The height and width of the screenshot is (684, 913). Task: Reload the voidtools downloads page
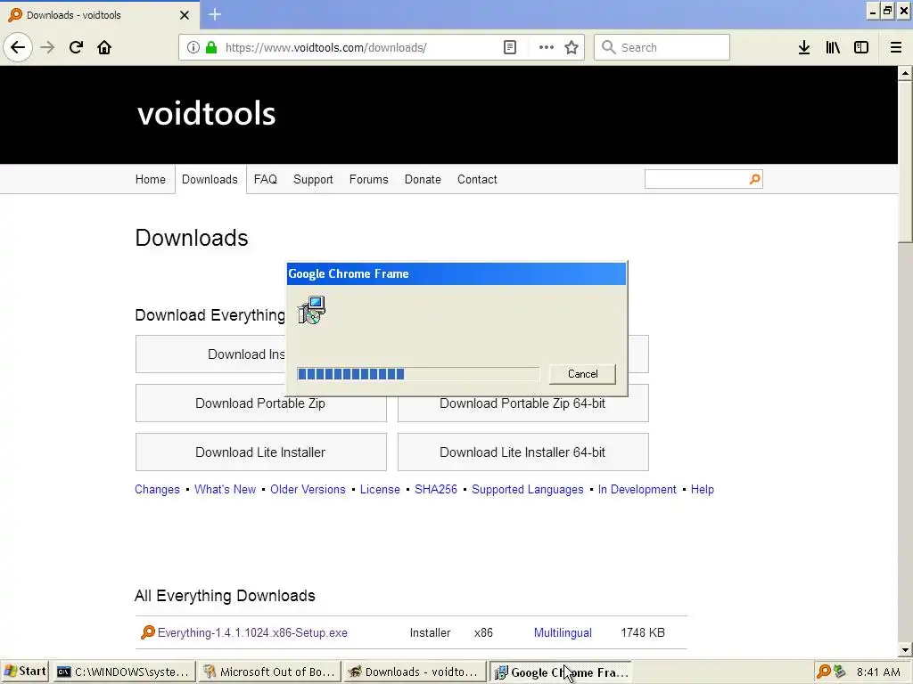[76, 47]
